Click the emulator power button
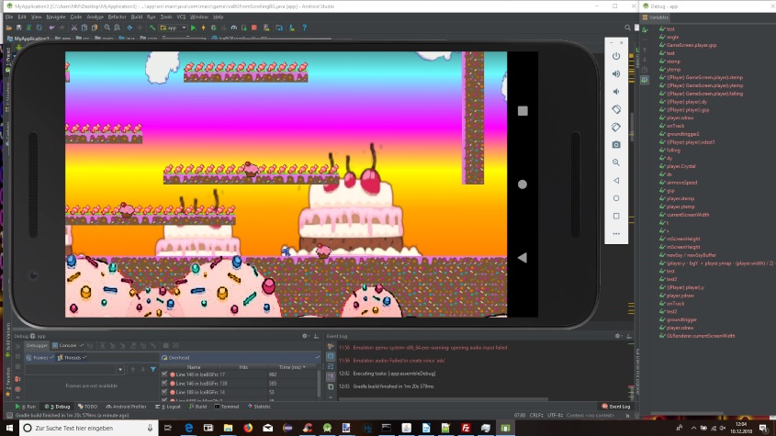Image resolution: width=776 pixels, height=436 pixels. coord(616,56)
